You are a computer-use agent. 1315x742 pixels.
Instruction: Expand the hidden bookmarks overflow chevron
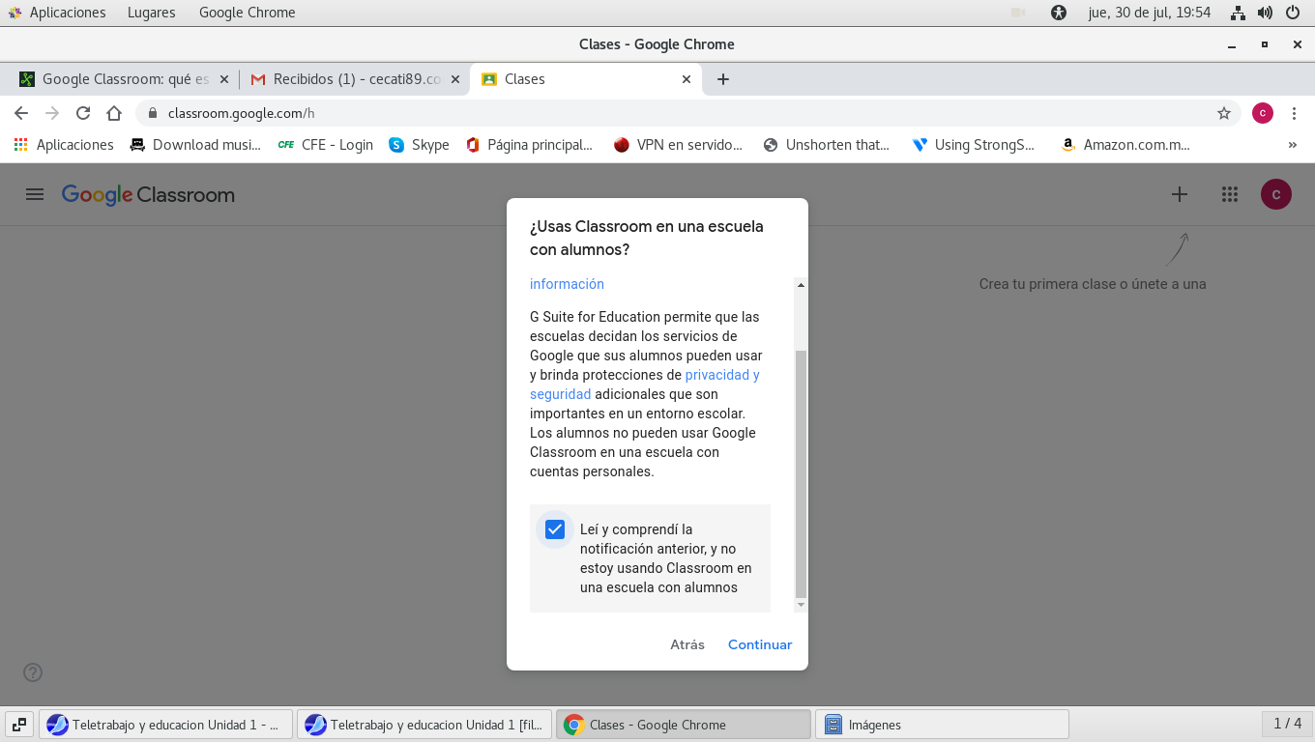[1292, 145]
